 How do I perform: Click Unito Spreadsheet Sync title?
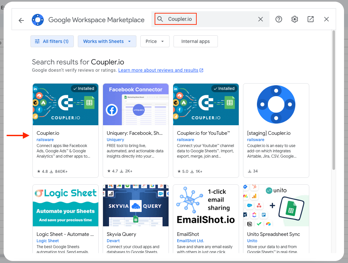pos(273,234)
